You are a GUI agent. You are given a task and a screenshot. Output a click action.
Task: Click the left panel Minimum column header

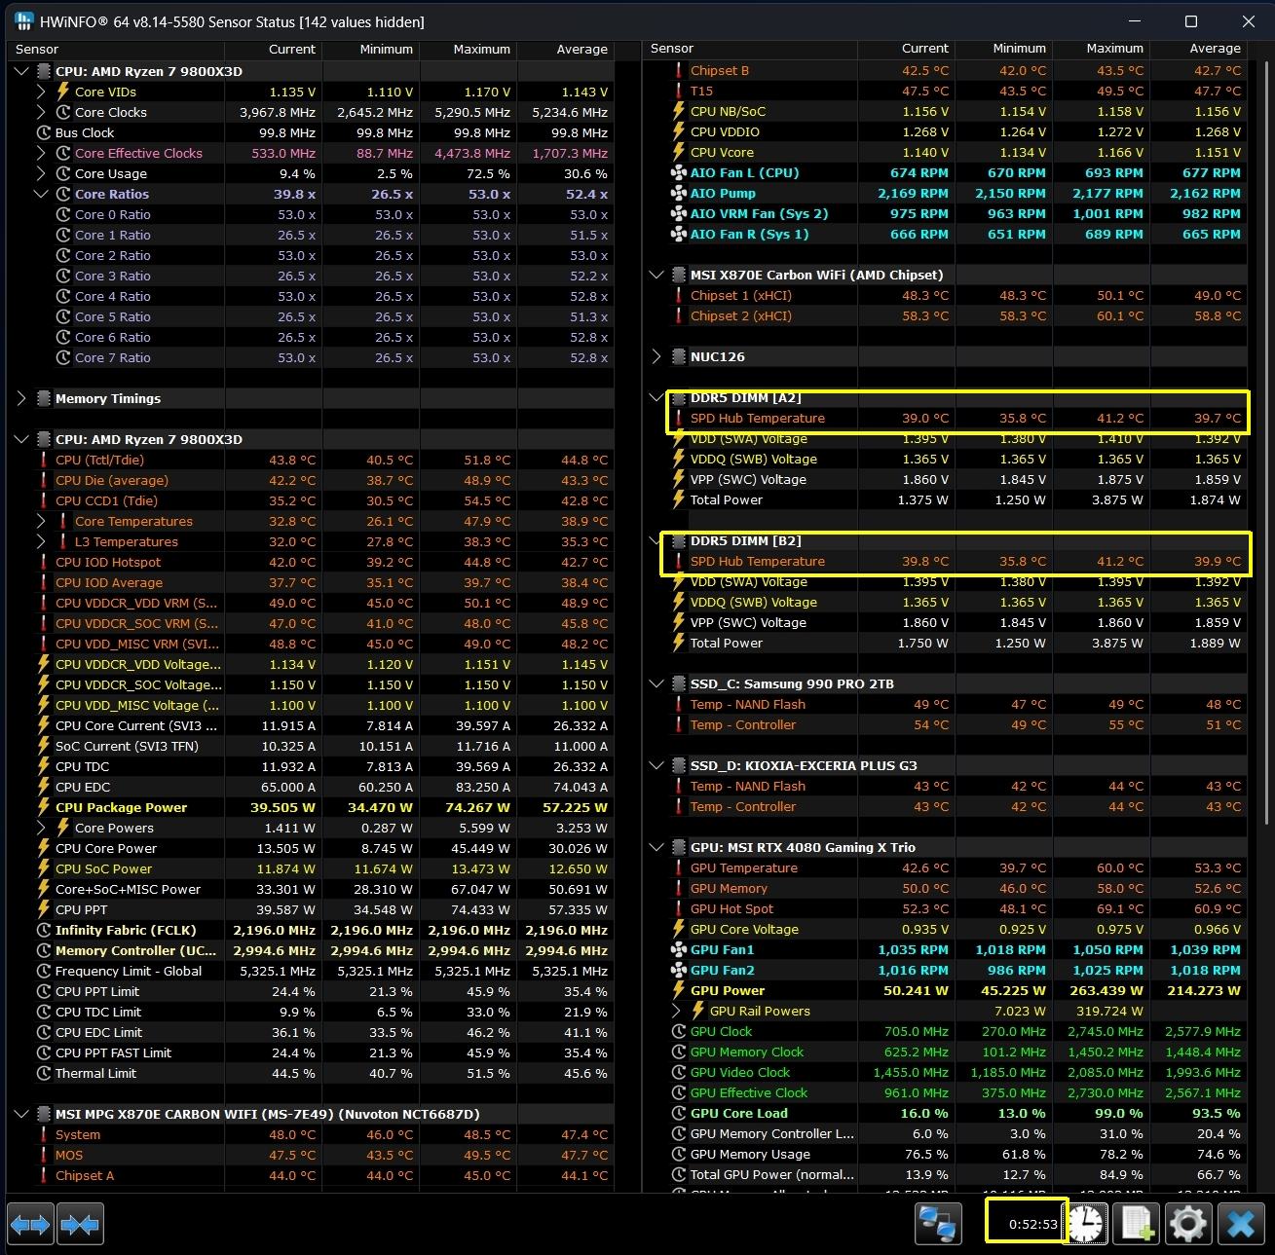pyautogui.click(x=370, y=49)
